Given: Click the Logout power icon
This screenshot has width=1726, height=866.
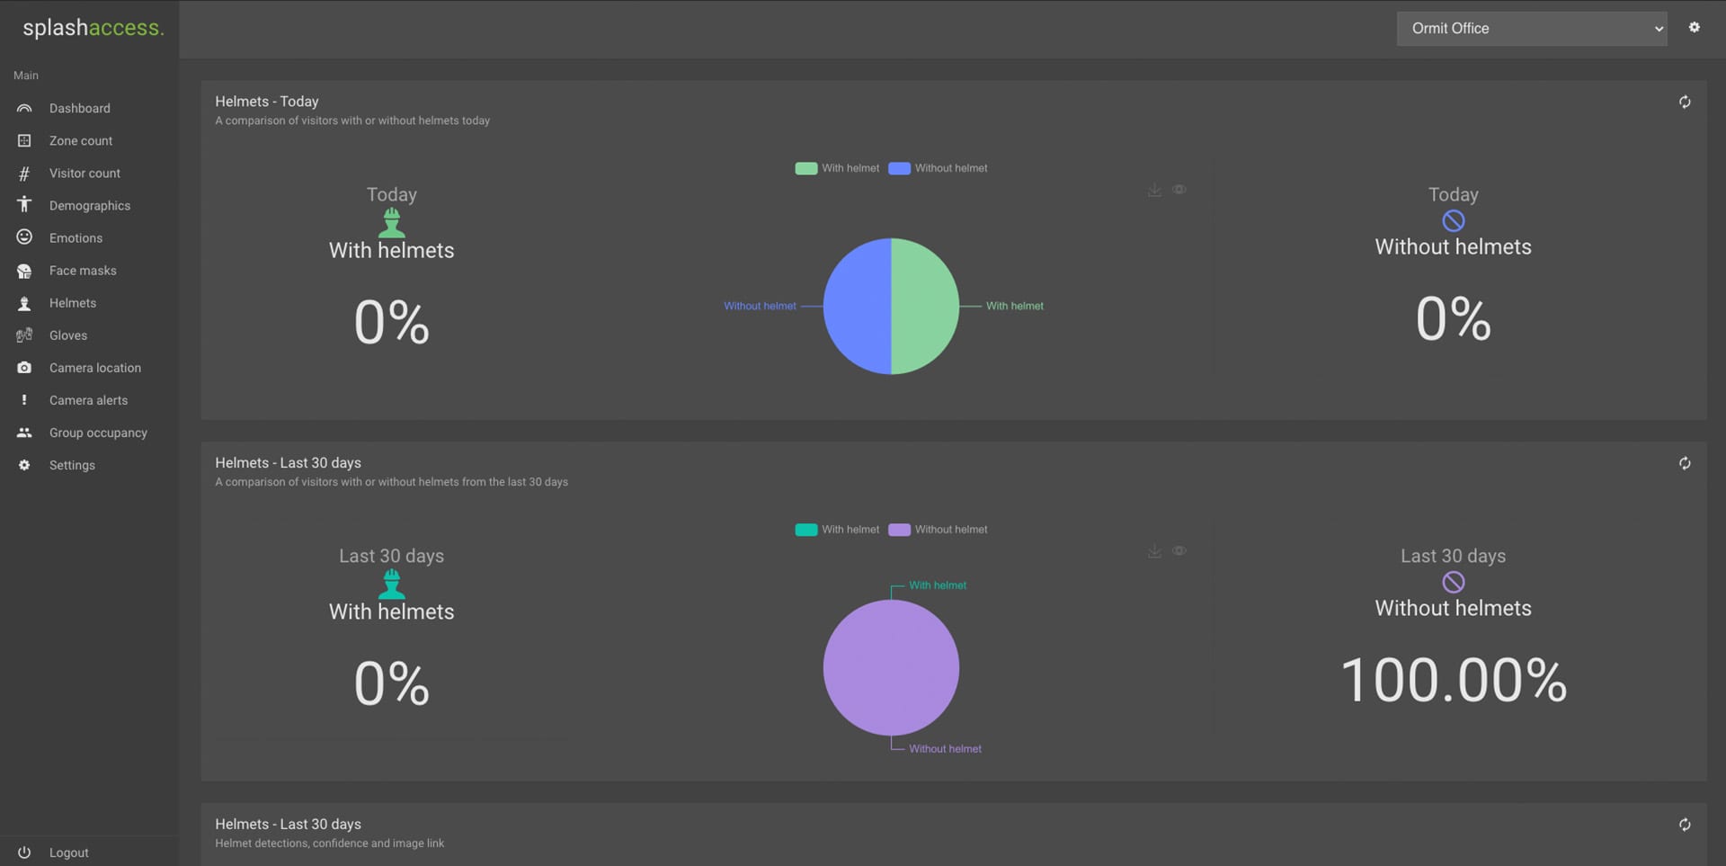Looking at the screenshot, I should (24, 853).
